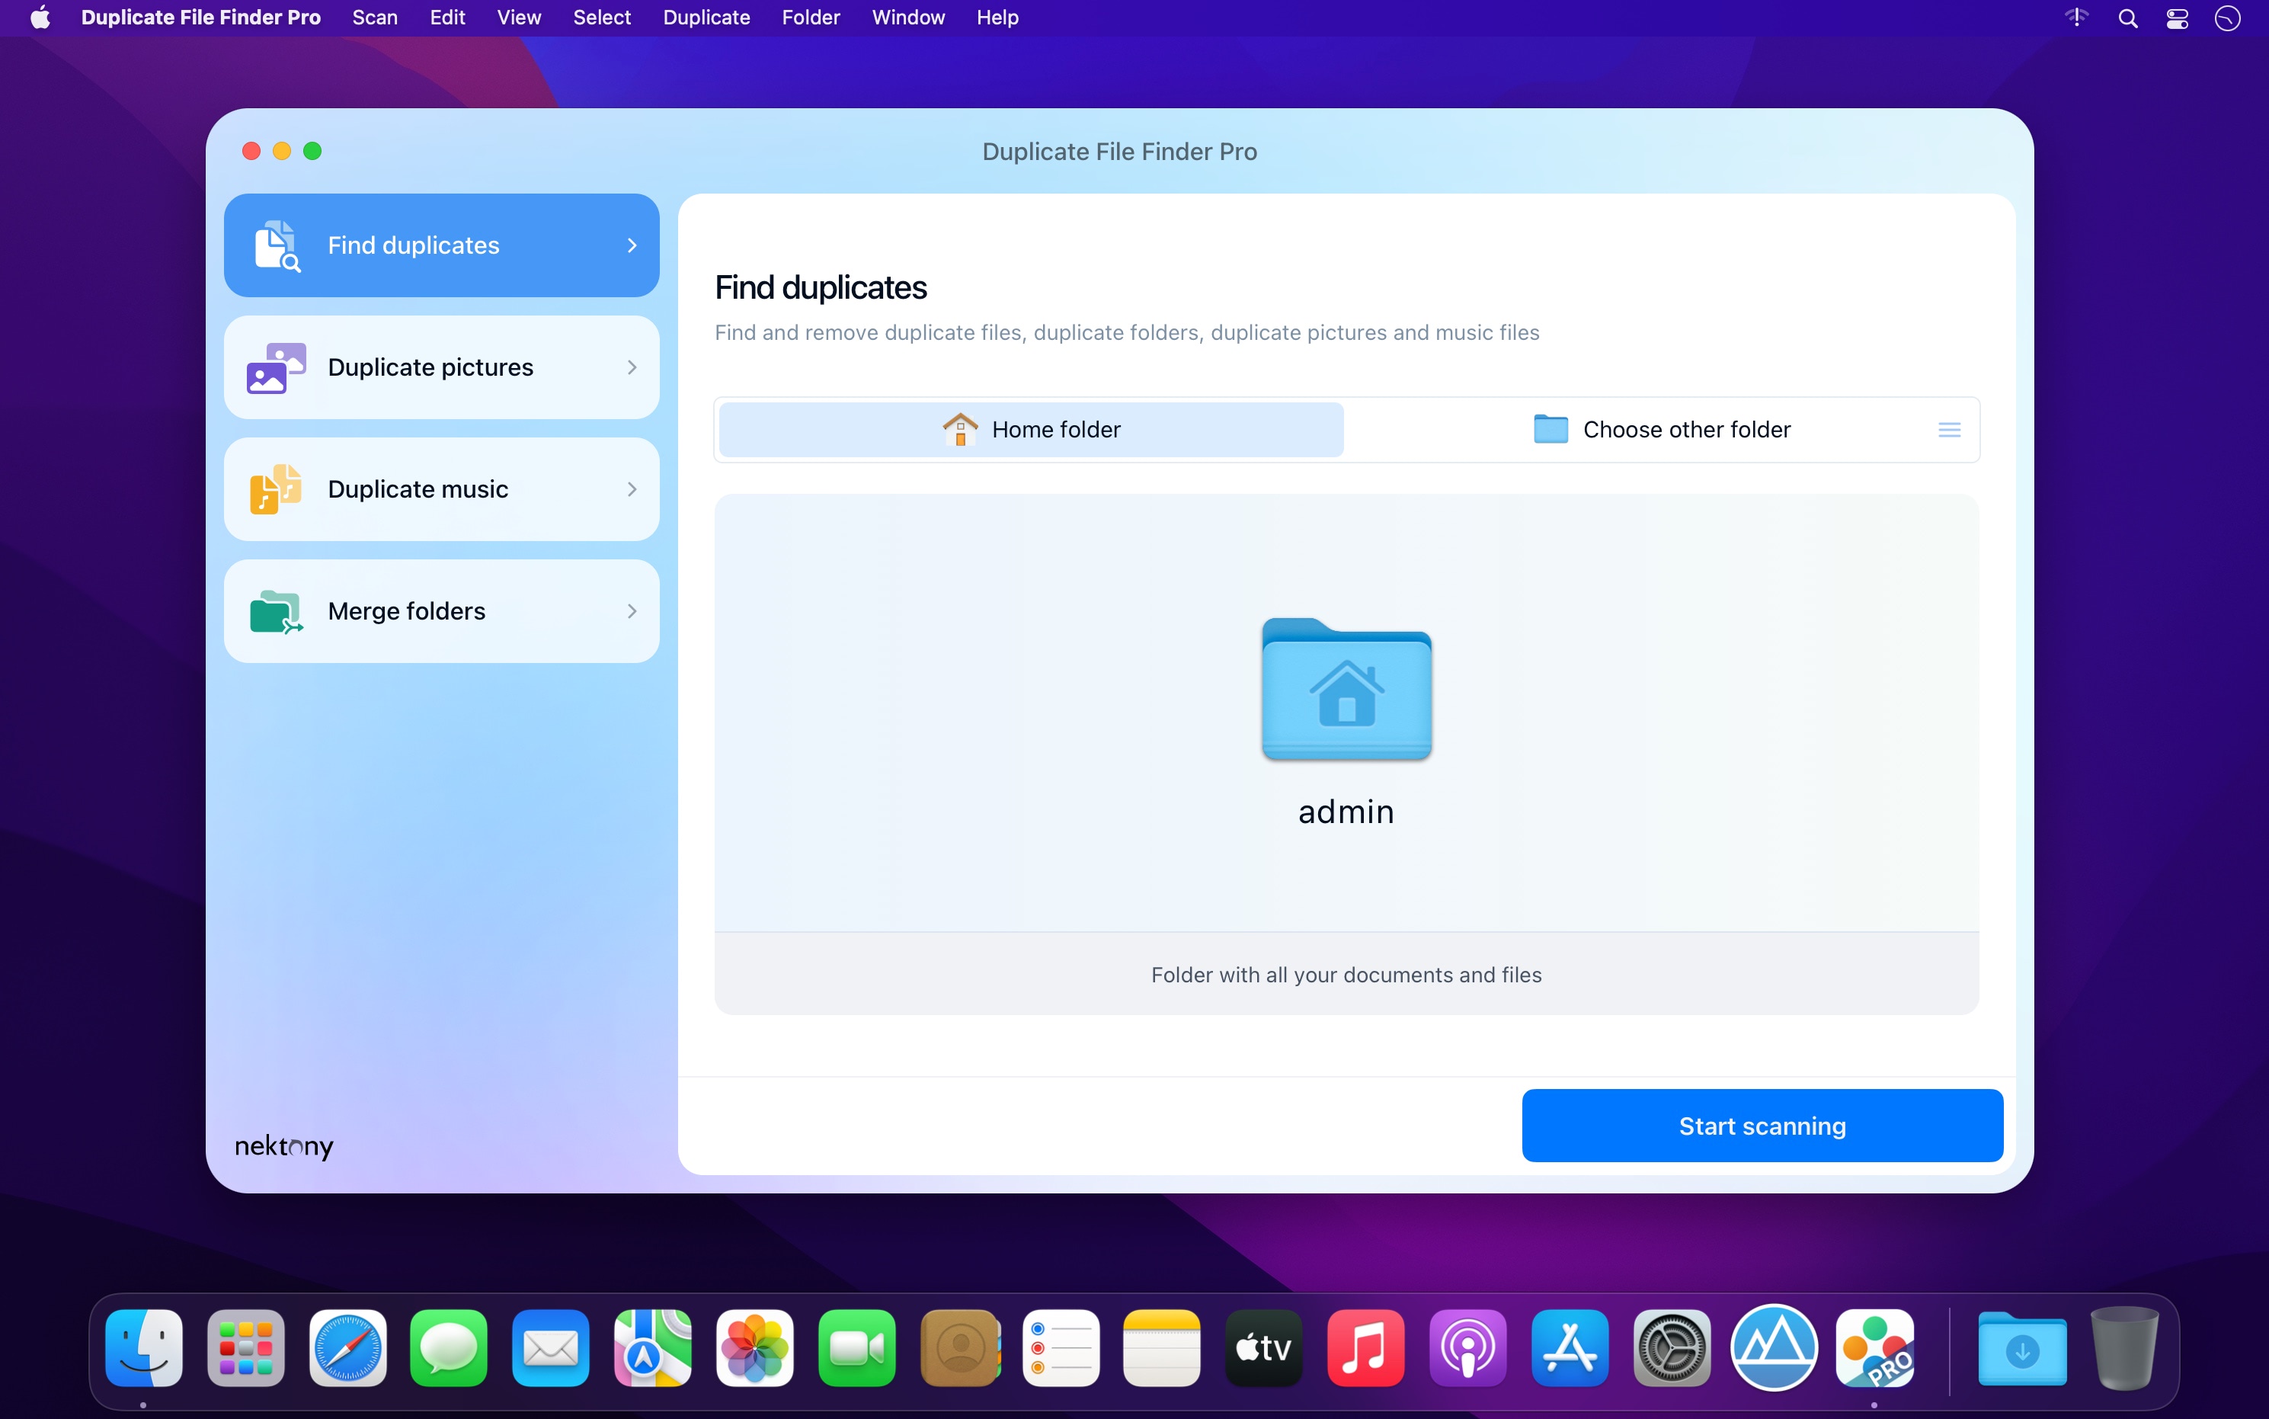Click the Home folder house icon
2269x1419 pixels.
click(959, 429)
